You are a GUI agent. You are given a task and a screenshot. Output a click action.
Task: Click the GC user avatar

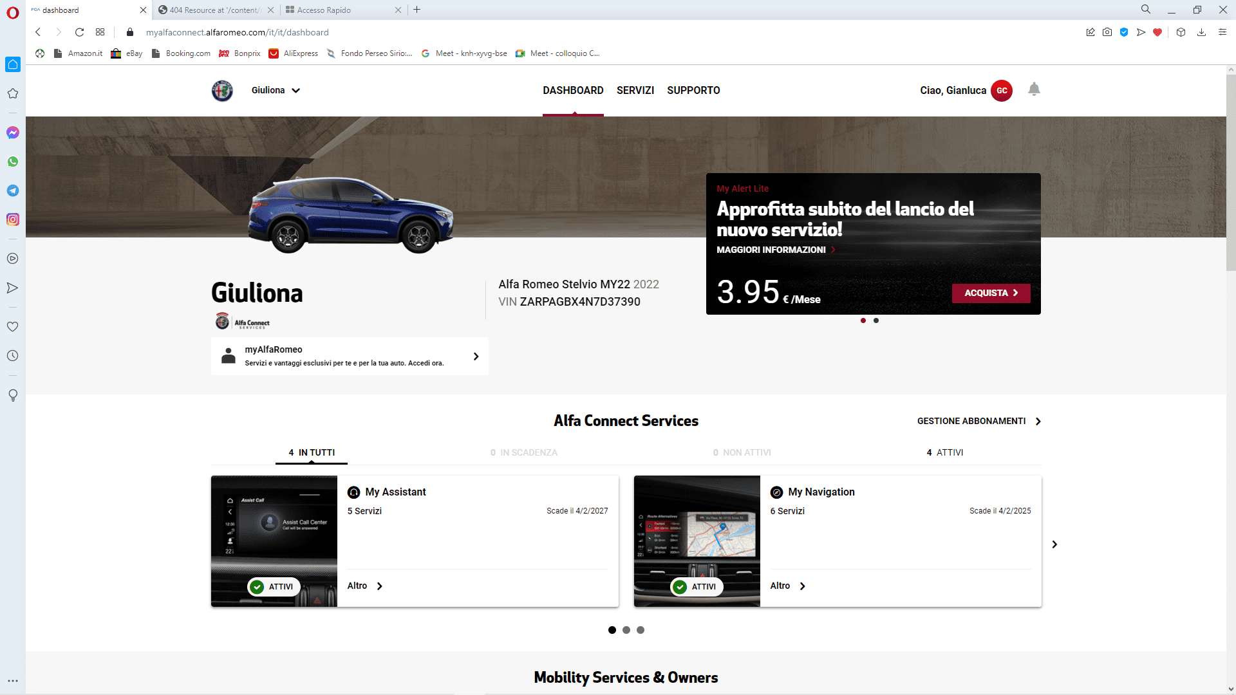pos(1001,91)
